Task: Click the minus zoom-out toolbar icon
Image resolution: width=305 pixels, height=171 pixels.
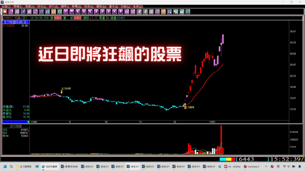Action: [x=72, y=12]
